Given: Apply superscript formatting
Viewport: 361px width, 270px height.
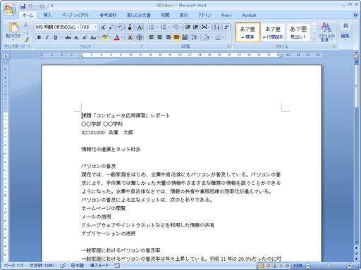Looking at the screenshot, I should click(x=85, y=37).
